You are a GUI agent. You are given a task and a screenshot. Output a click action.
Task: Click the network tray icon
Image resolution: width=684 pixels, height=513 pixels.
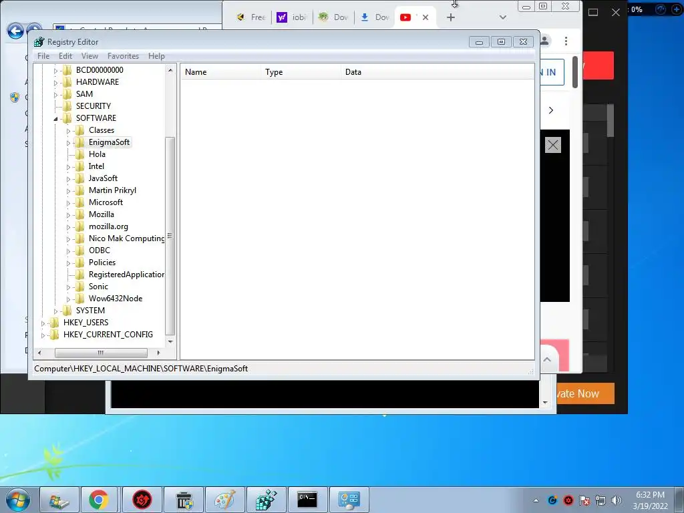pos(601,500)
